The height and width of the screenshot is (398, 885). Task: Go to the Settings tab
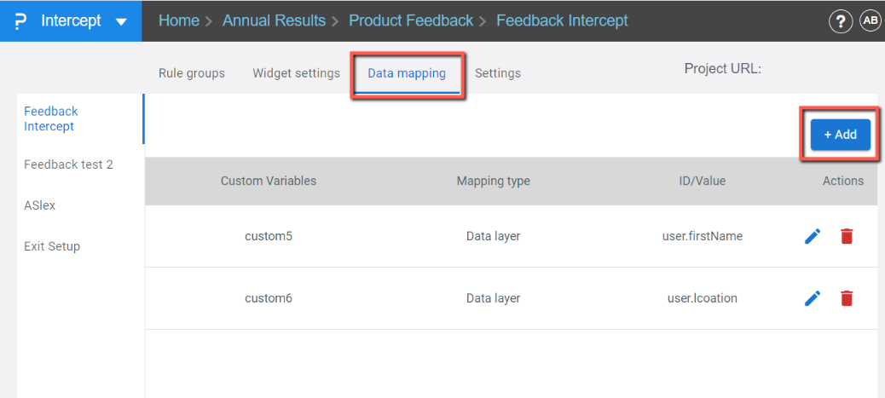498,73
